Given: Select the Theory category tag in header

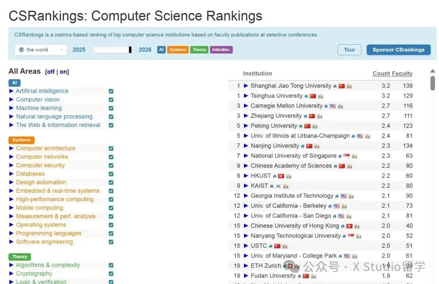Looking at the screenshot, I should coord(199,50).
